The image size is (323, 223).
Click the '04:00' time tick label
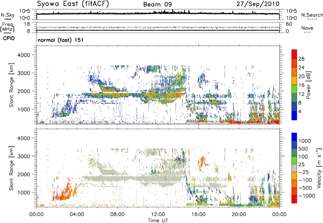pyautogui.click(x=77, y=215)
